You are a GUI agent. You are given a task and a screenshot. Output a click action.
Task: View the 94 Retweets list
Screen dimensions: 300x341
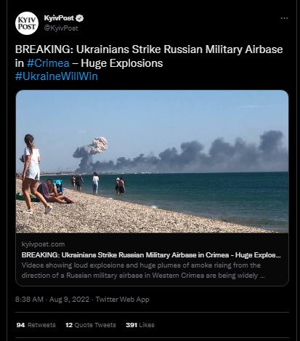(x=36, y=325)
